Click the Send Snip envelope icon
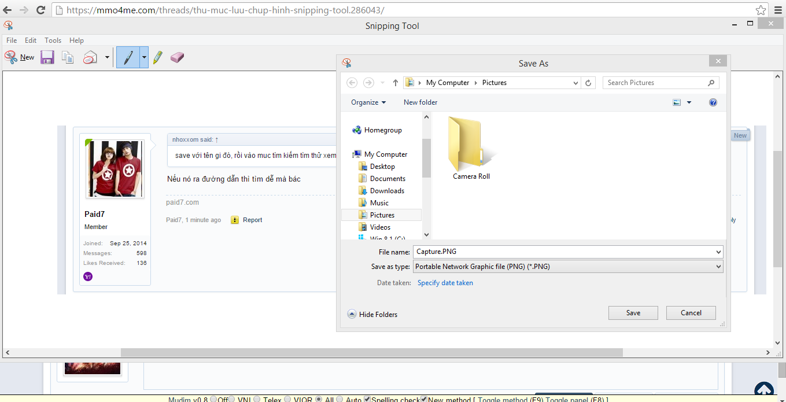This screenshot has width=786, height=402. click(90, 57)
